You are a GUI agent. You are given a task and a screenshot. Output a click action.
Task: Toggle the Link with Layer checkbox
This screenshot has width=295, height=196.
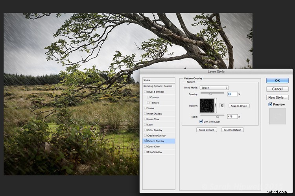point(201,122)
